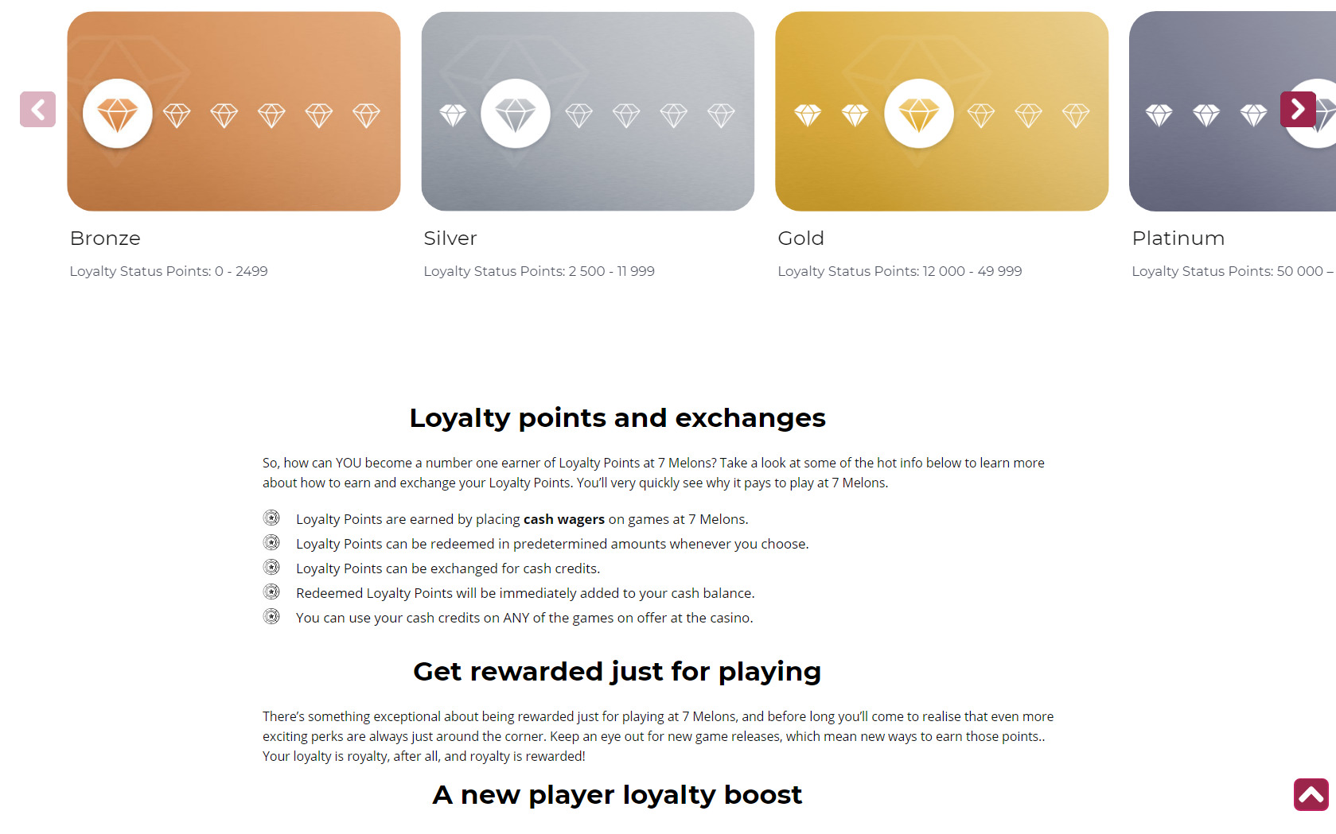Click the Gold tier title

coord(801,239)
